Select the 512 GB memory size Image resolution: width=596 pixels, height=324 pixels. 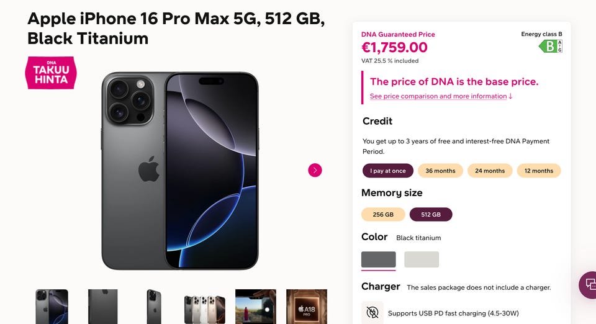pyautogui.click(x=431, y=214)
